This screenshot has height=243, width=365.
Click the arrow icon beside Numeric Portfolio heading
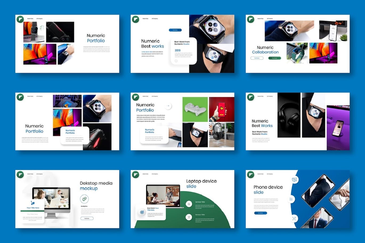click(x=168, y=106)
